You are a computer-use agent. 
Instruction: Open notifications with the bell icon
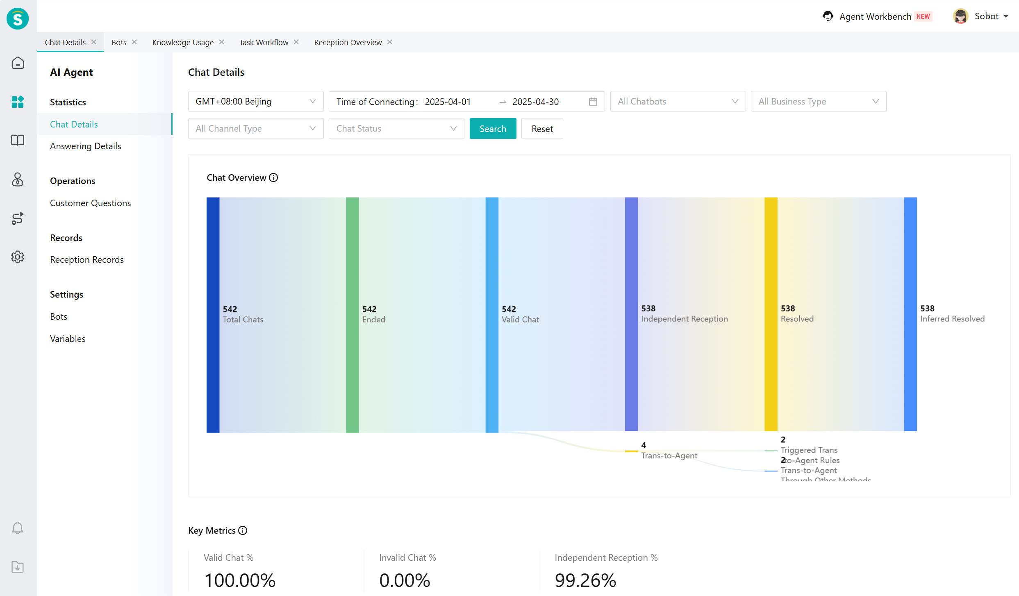click(x=18, y=528)
